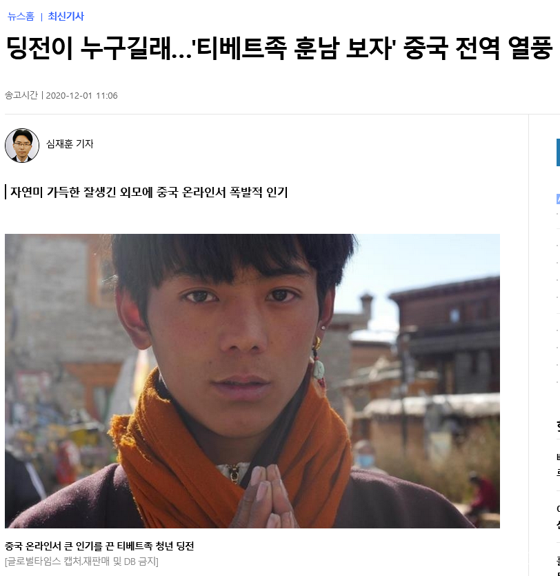Screen dimensions: 560x576
Task: Open reporter 심재훈 기자's name link
Action: pyautogui.click(x=70, y=143)
